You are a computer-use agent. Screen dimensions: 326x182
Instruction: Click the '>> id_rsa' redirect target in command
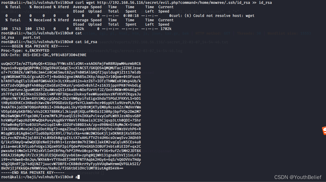point(263,3)
